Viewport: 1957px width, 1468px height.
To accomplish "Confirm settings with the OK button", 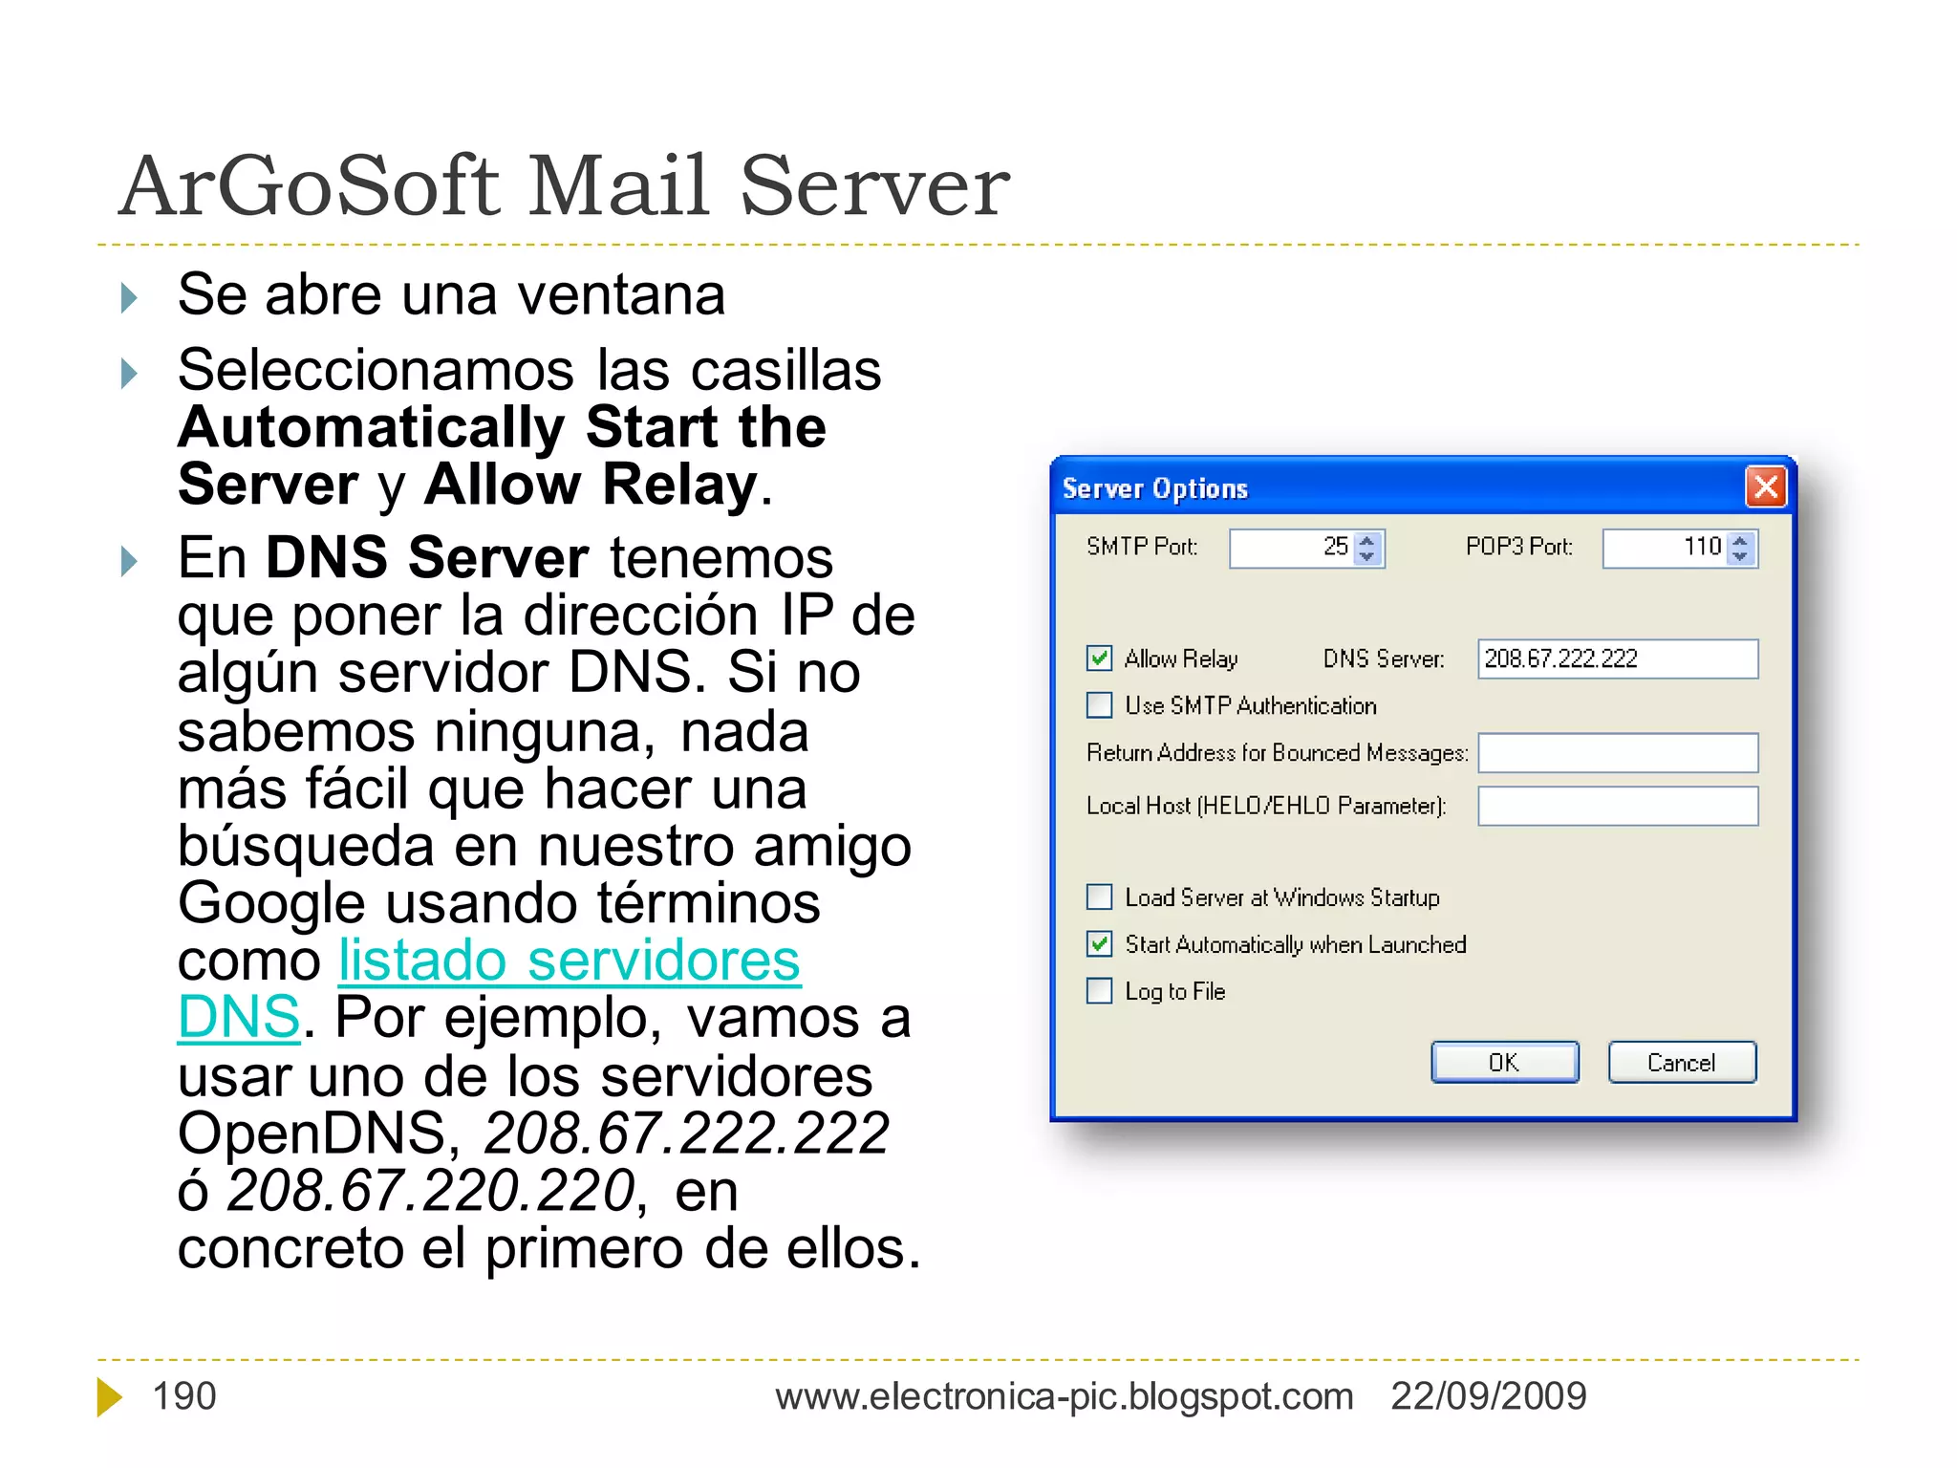I will tap(1504, 1062).
